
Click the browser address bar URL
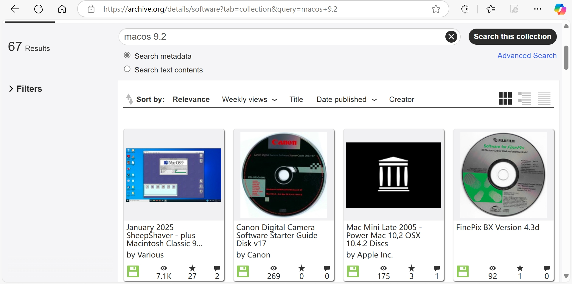[220, 9]
